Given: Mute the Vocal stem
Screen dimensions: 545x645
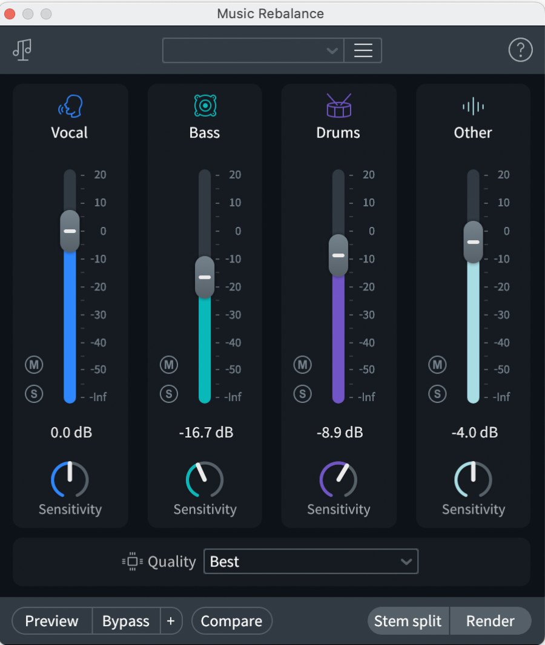Looking at the screenshot, I should [x=34, y=365].
